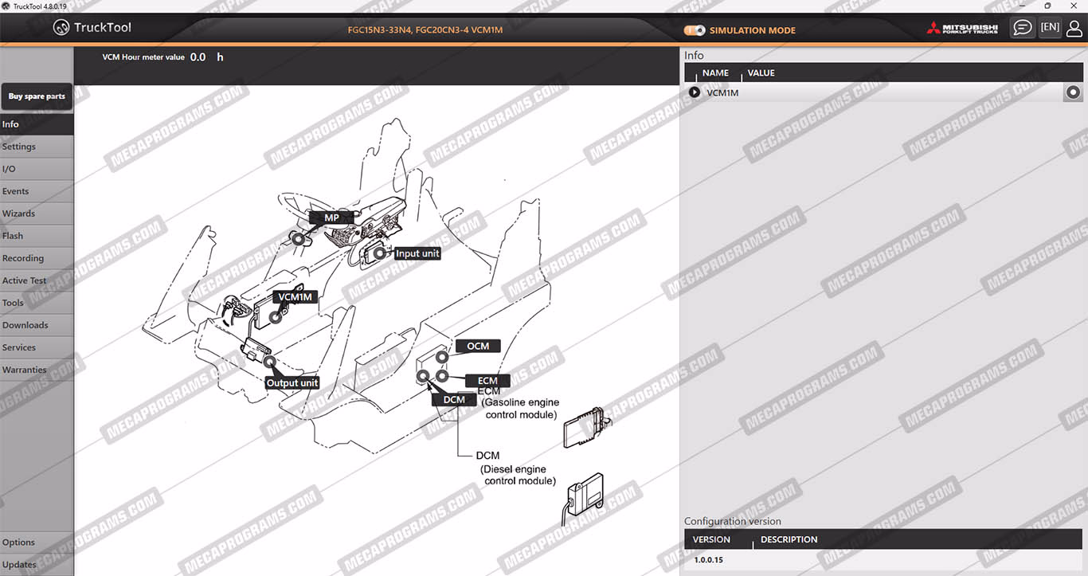Click the VCM Hour meter value 0.0

click(x=198, y=57)
